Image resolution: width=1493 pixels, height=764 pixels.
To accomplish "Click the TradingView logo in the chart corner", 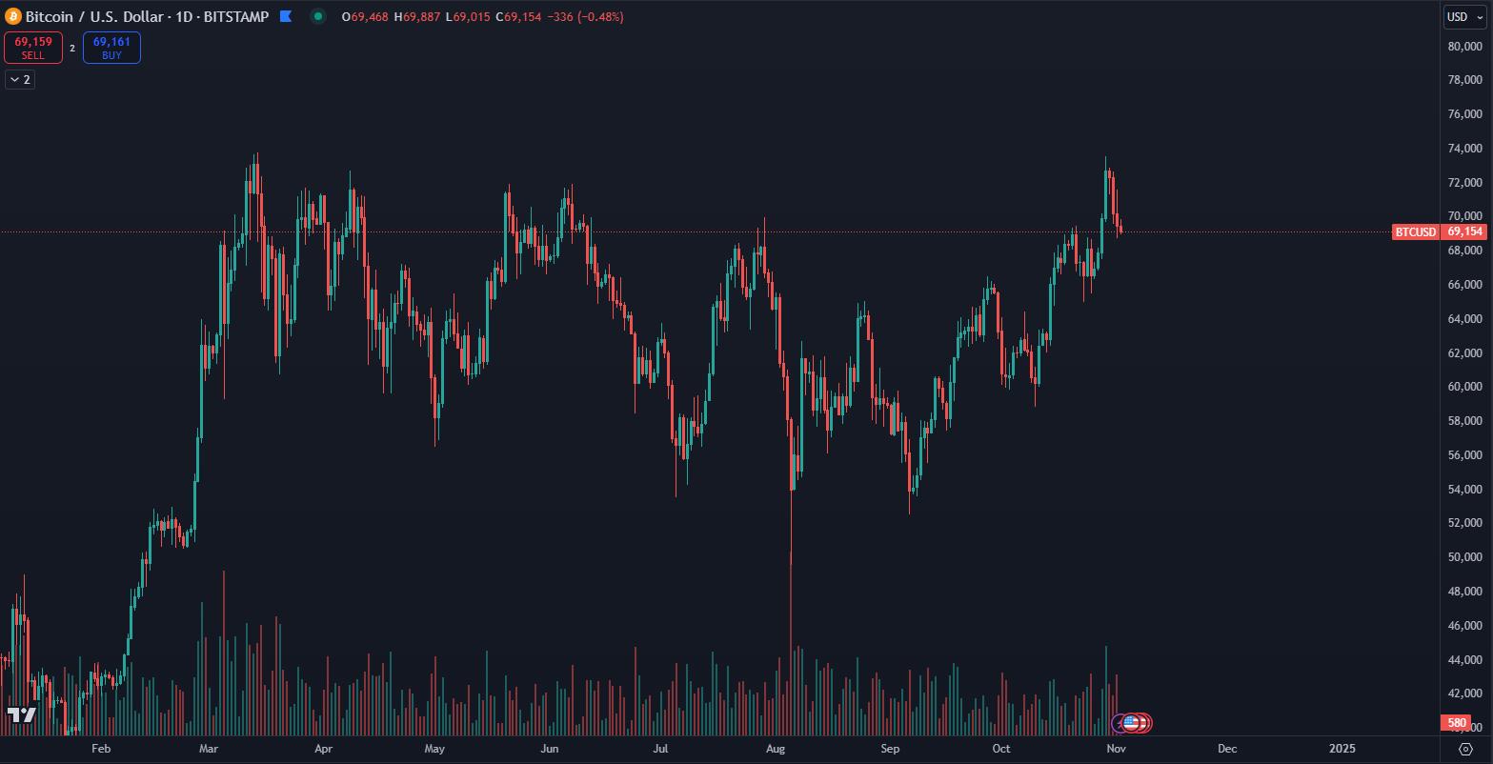I will 21,715.
